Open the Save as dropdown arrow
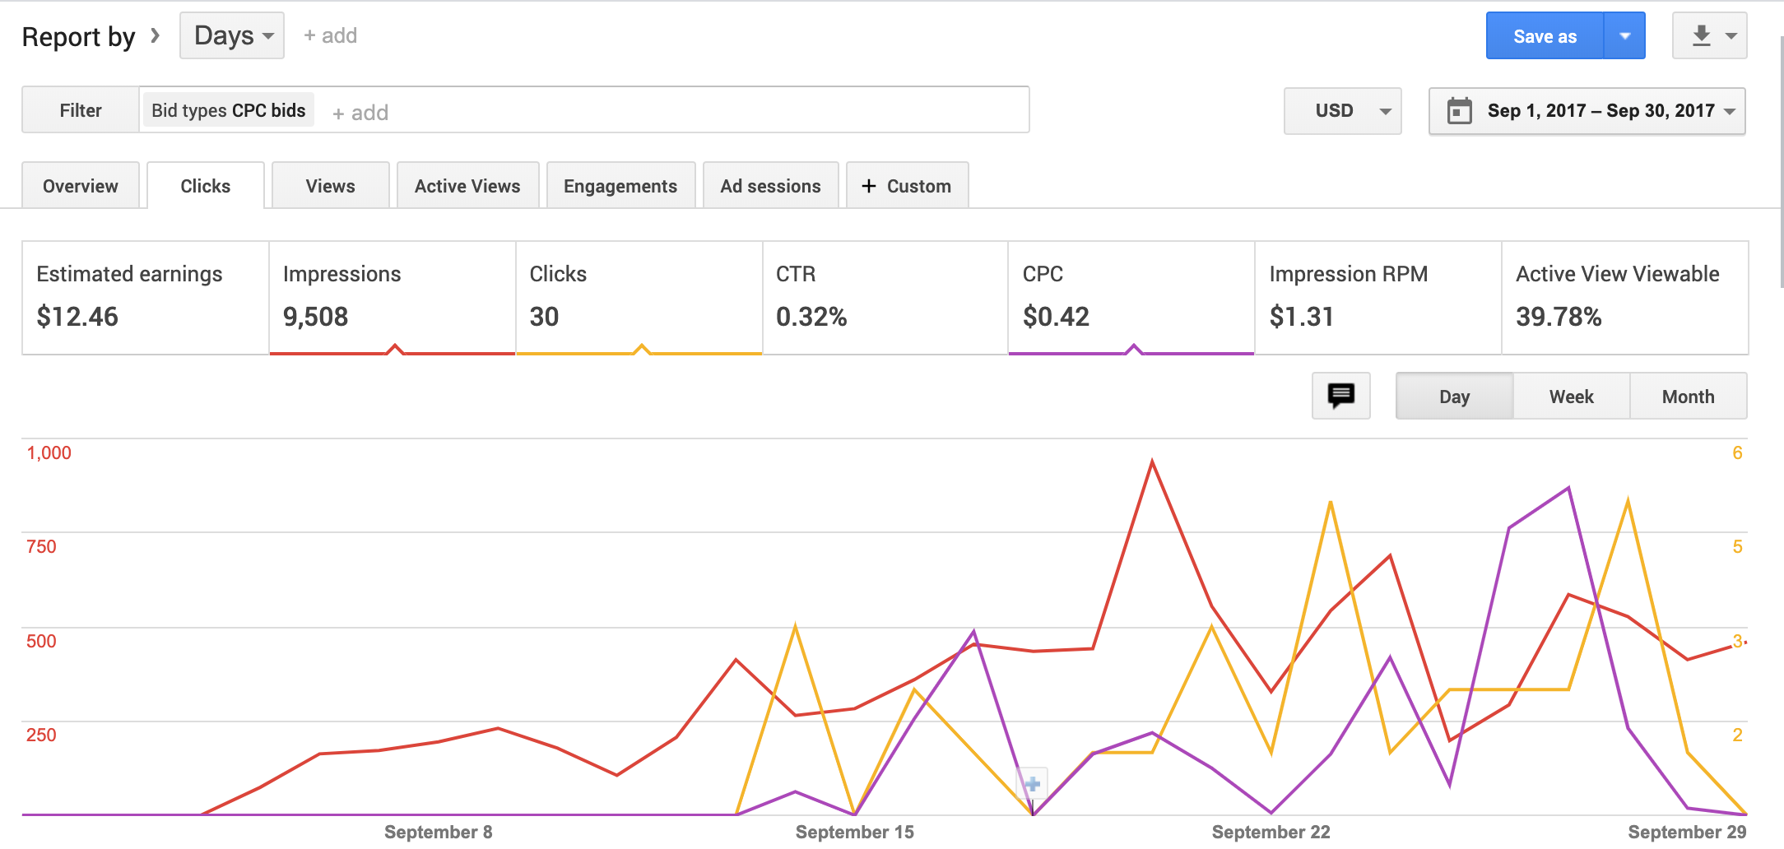This screenshot has height=849, width=1784. click(1624, 35)
